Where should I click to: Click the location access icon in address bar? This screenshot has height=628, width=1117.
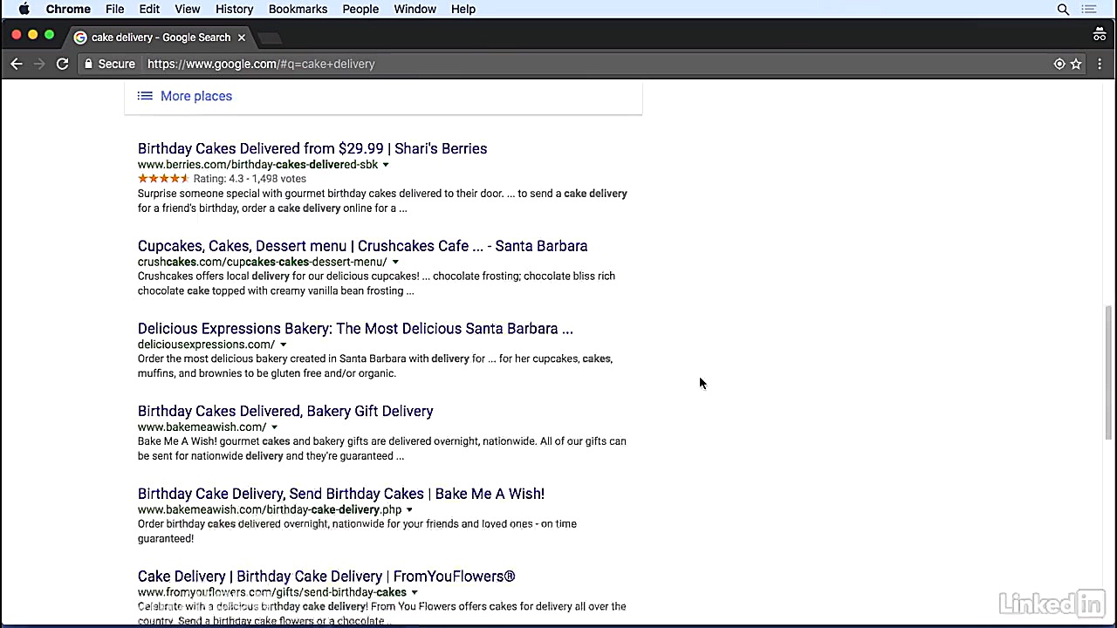pyautogui.click(x=1059, y=64)
